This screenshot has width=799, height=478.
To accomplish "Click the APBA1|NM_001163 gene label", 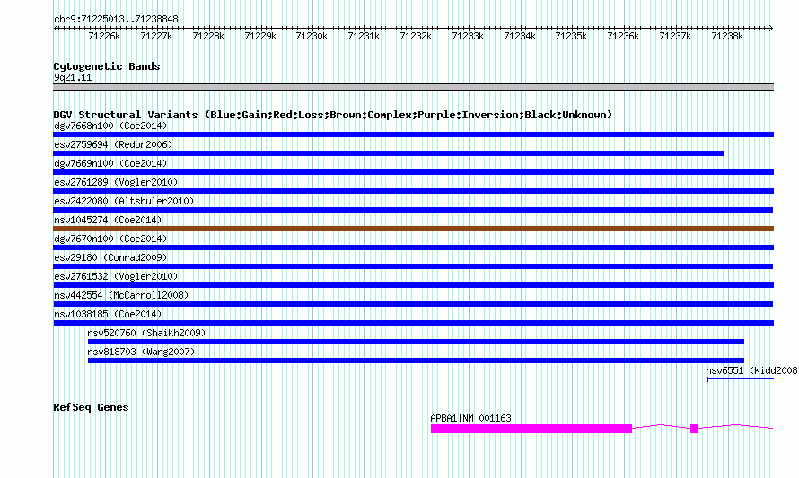I will coord(470,418).
